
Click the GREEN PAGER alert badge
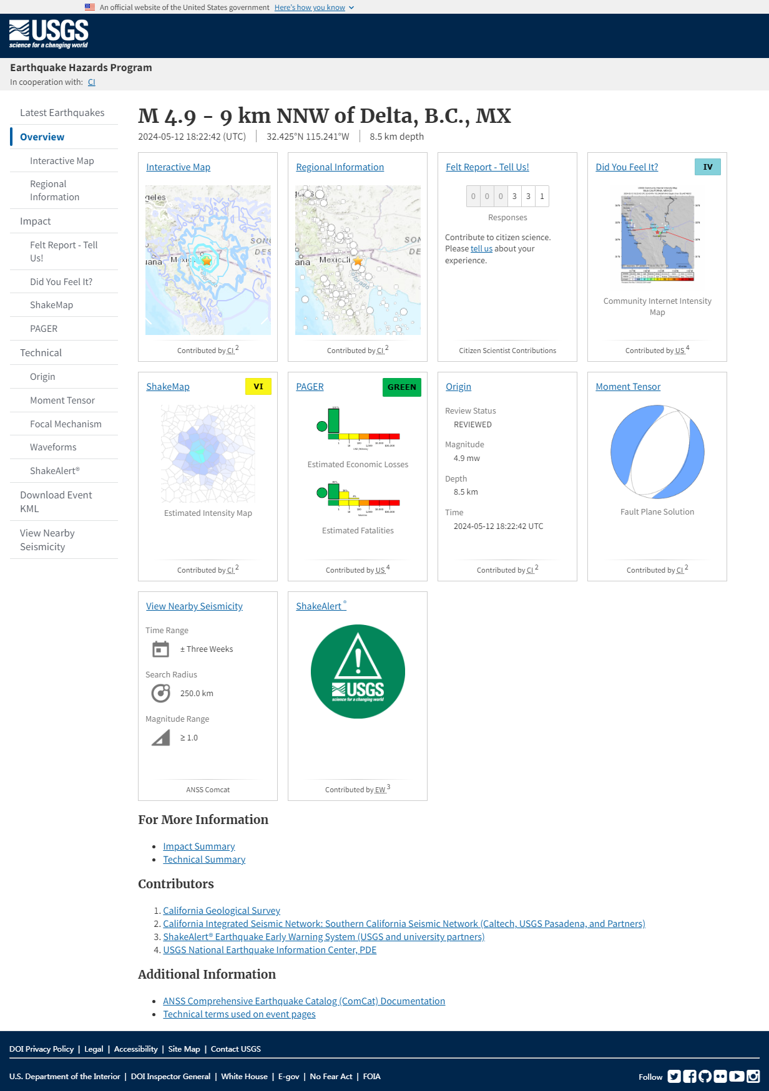tap(402, 387)
